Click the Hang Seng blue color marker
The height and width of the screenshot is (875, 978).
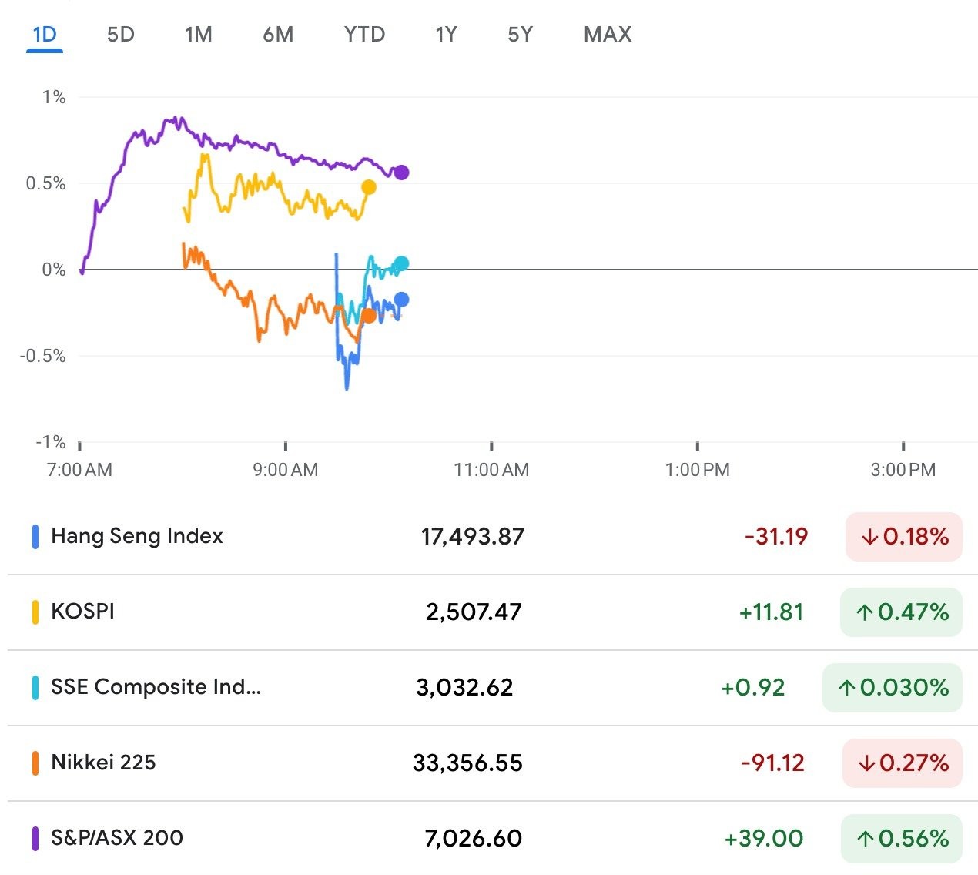click(35, 537)
